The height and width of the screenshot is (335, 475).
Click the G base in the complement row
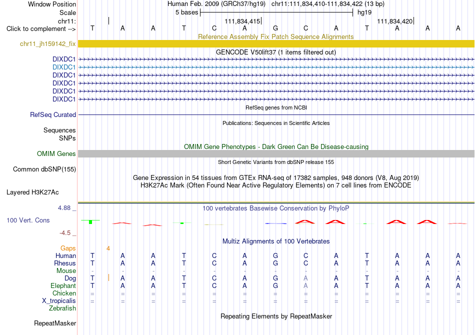[x=275, y=28]
